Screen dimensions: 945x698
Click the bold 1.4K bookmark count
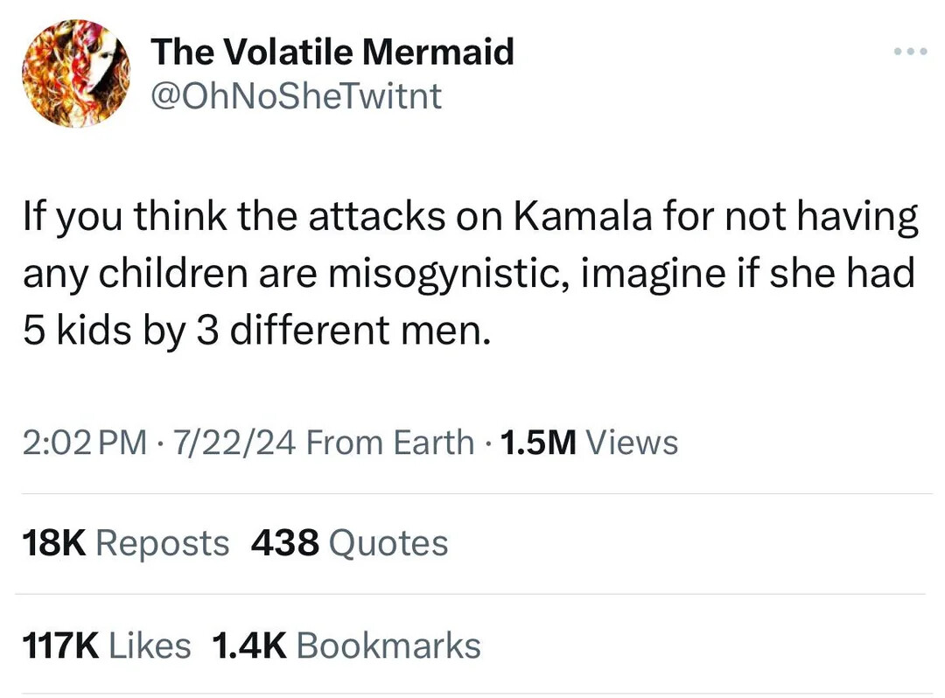pos(248,646)
